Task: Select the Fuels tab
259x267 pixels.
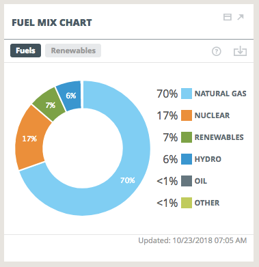Action: pos(25,51)
